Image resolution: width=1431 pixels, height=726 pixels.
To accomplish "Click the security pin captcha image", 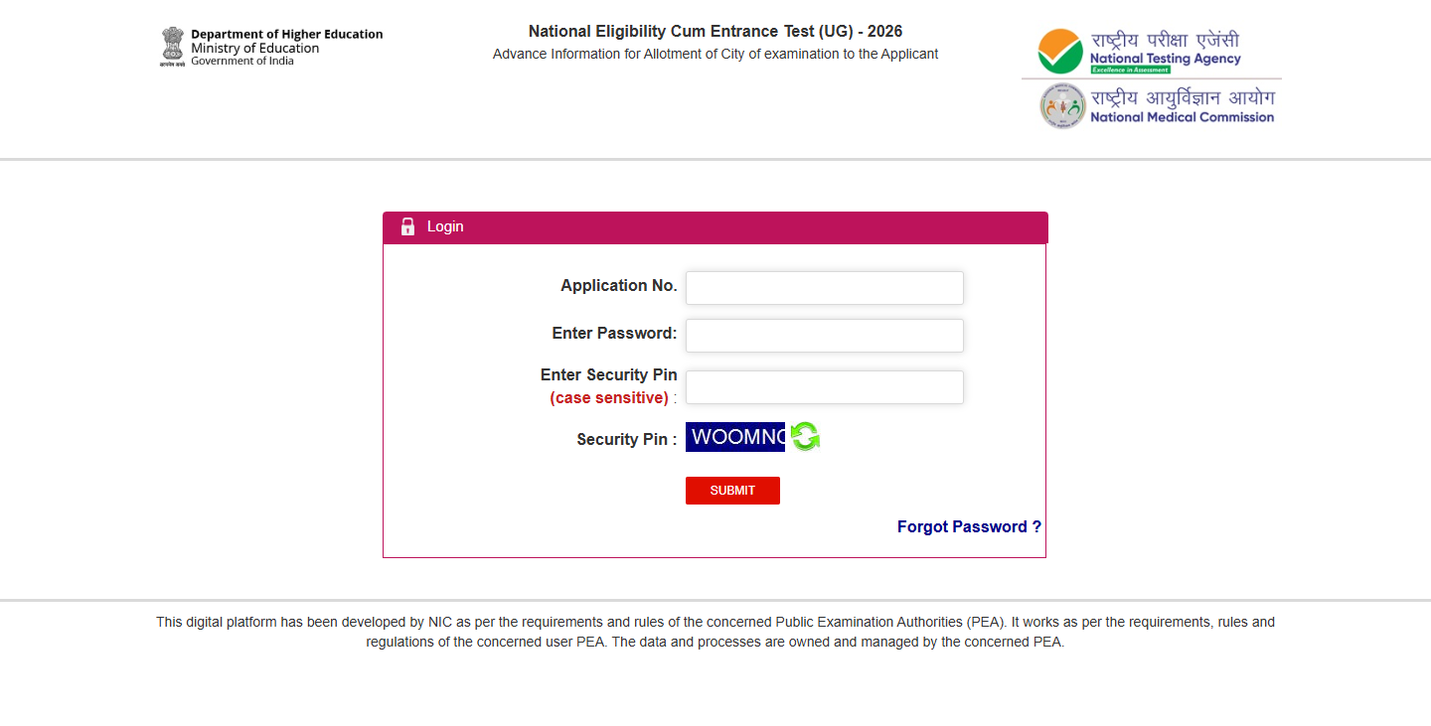I will click(735, 437).
